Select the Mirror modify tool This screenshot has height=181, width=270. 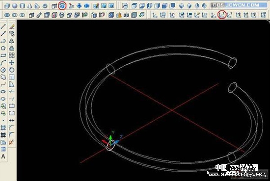click(12, 41)
